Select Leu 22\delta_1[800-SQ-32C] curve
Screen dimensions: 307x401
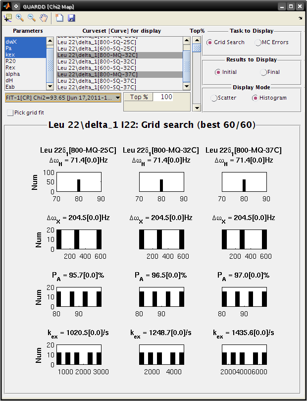pyautogui.click(x=120, y=61)
